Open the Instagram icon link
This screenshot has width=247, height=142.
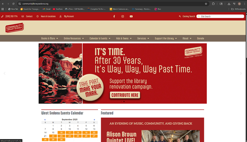pos(122,16)
